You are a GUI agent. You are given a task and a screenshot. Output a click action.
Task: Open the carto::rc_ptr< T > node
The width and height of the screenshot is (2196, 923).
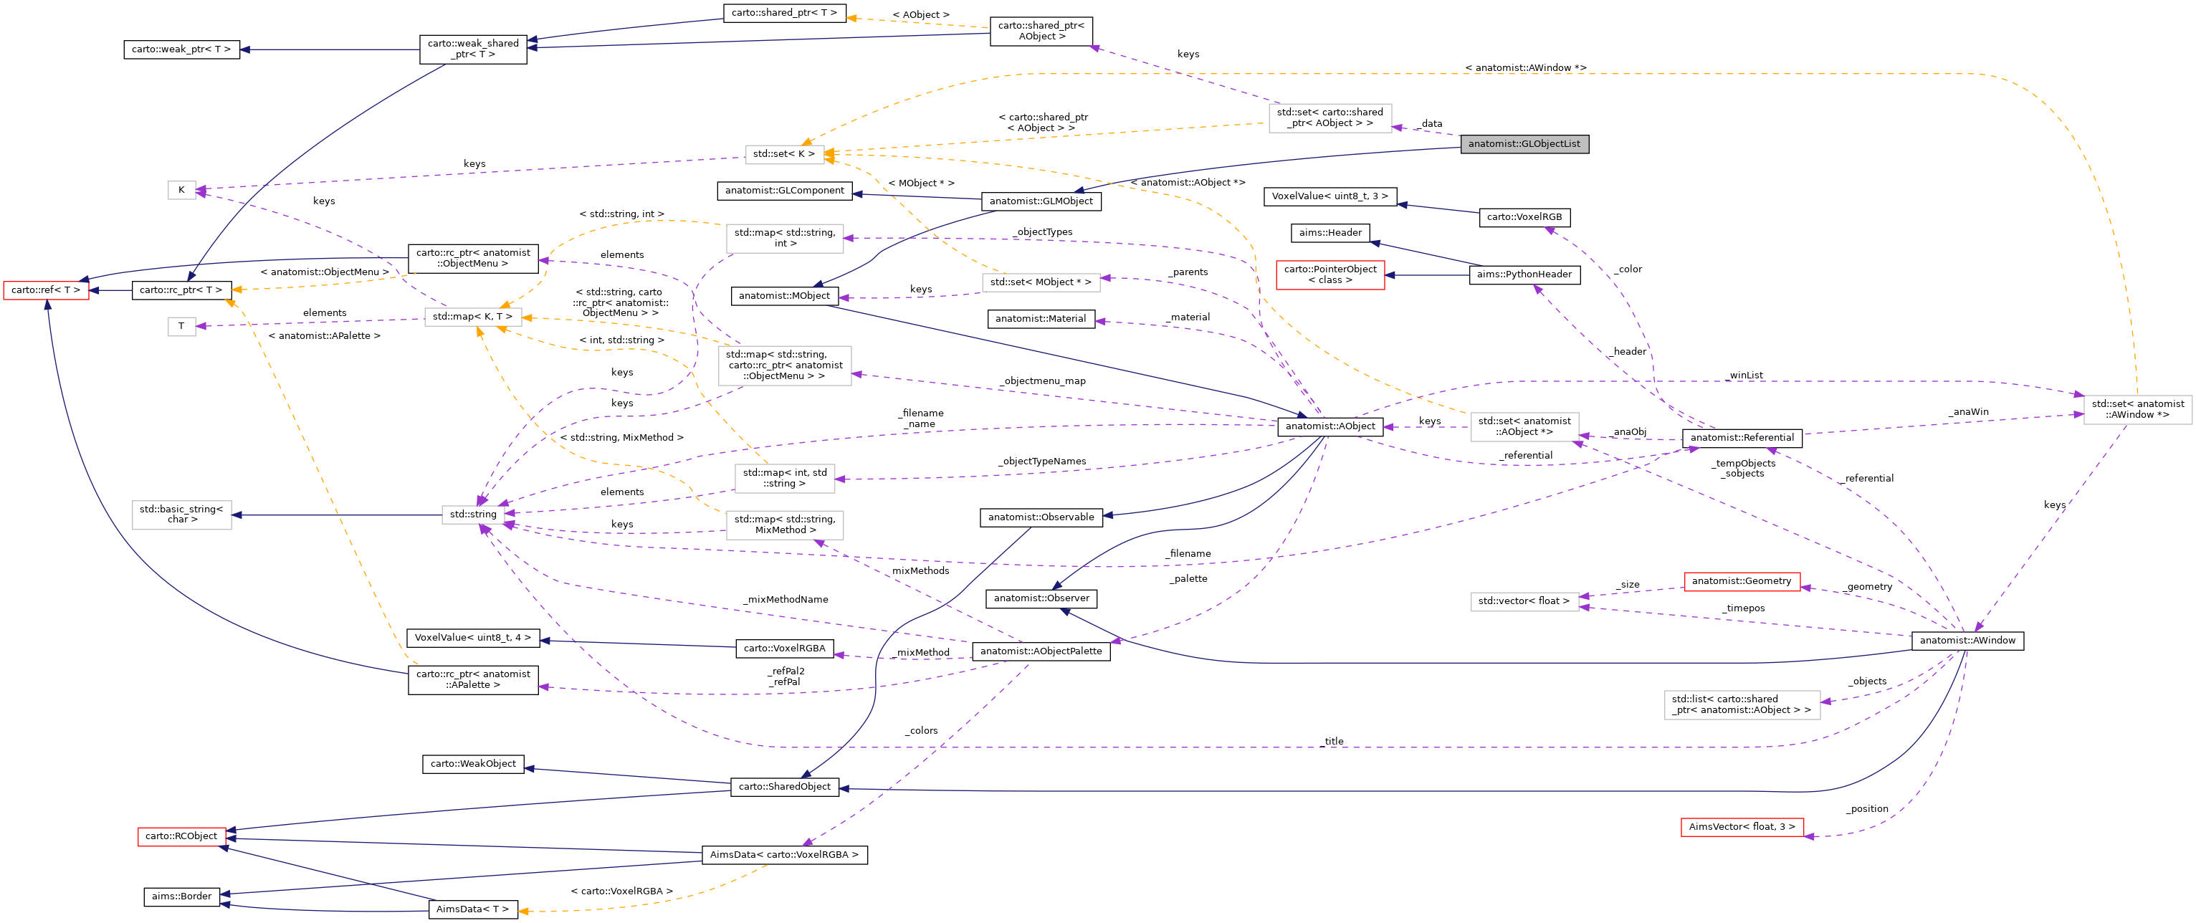(x=181, y=291)
